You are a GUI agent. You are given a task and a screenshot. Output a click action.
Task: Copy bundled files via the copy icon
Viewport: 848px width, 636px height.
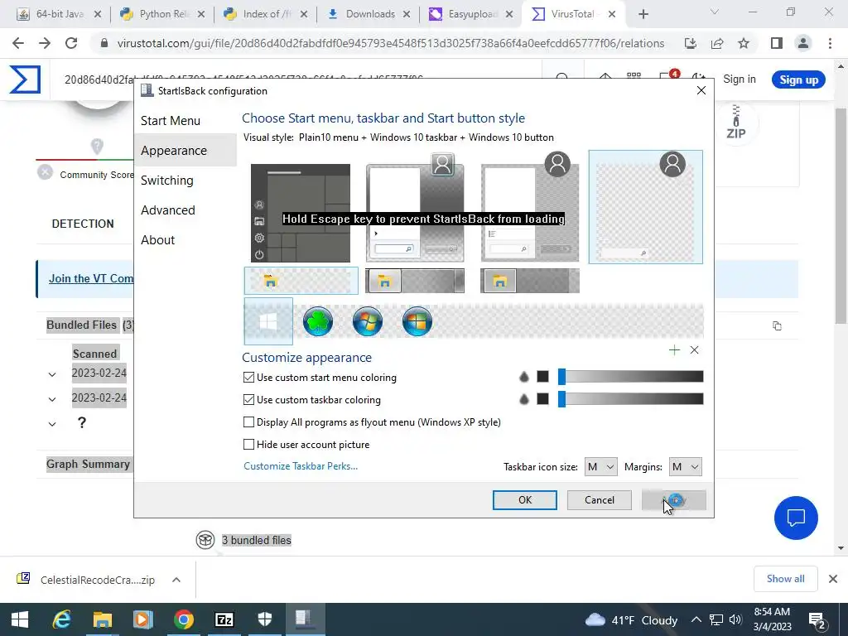click(x=777, y=325)
